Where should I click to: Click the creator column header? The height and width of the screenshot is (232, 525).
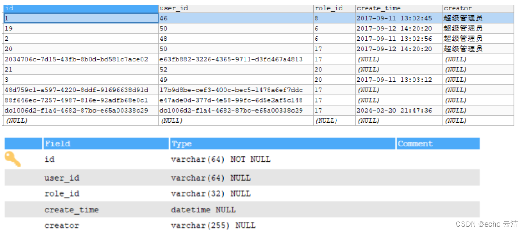pyautogui.click(x=478, y=8)
